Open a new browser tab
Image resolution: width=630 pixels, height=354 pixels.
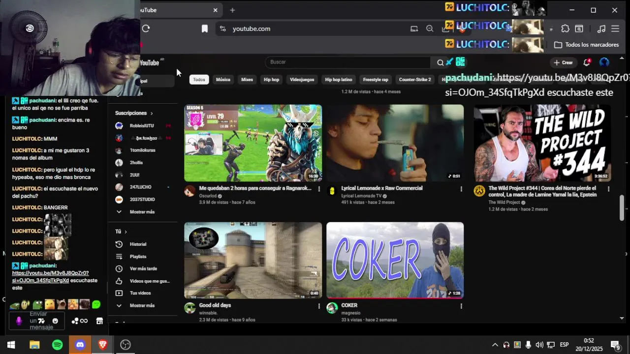232,10
